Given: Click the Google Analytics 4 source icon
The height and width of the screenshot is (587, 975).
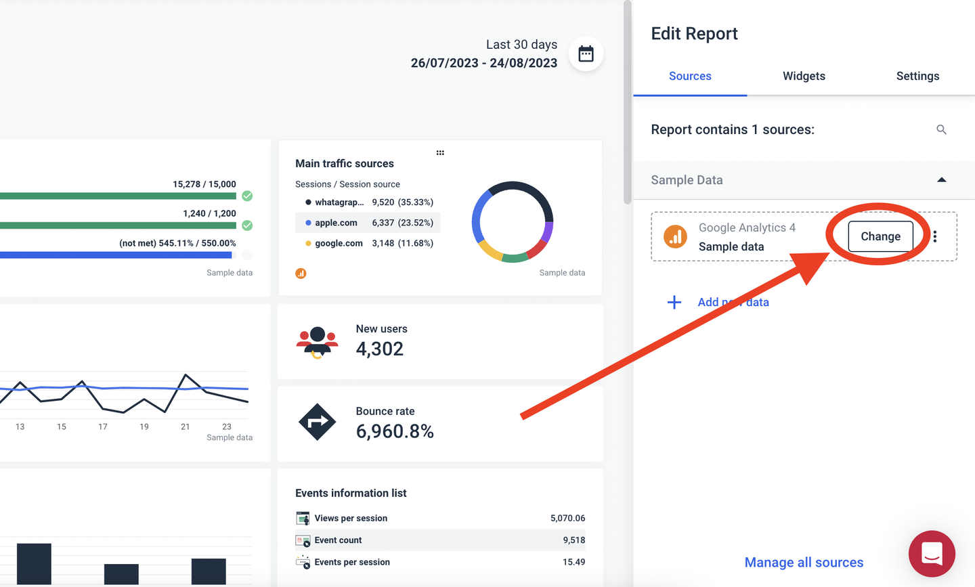Looking at the screenshot, I should pos(674,236).
